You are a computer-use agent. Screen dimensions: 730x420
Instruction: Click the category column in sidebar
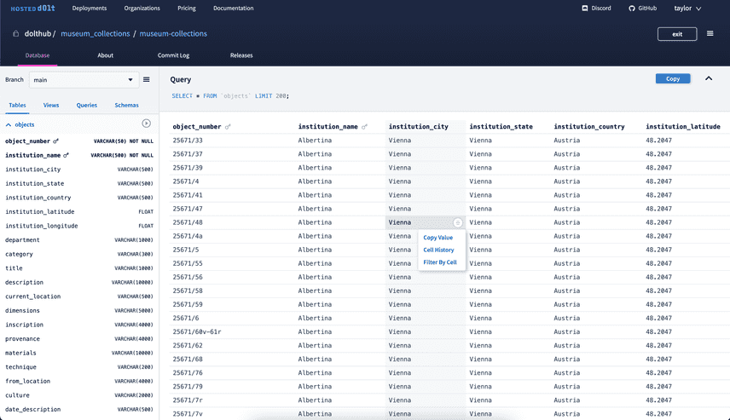tap(19, 255)
